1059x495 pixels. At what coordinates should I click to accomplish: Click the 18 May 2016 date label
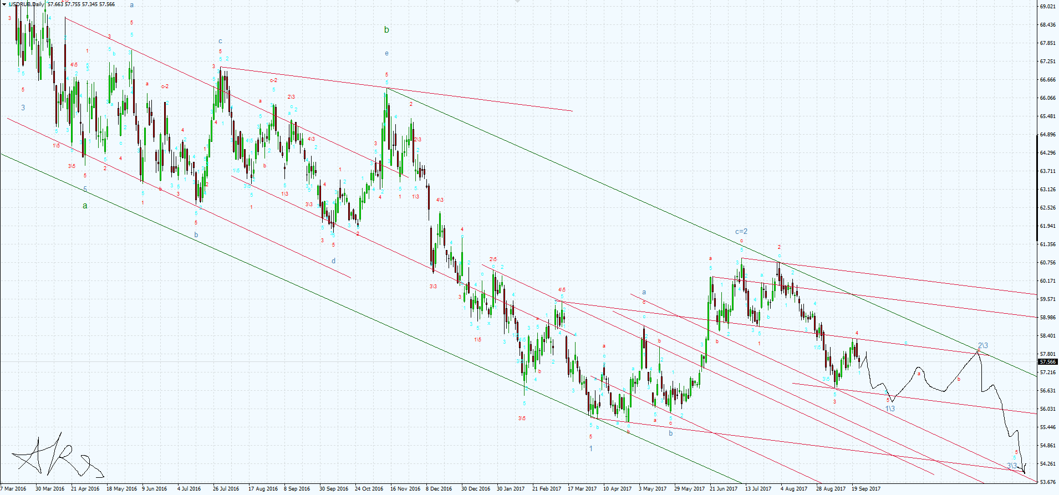click(x=121, y=489)
